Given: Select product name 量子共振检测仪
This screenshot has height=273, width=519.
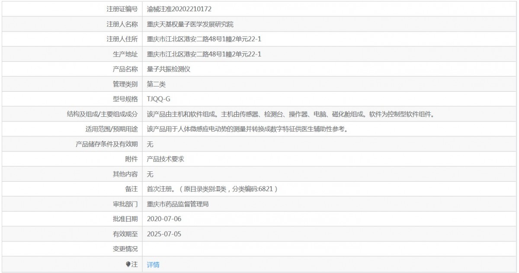Looking at the screenshot, I should (169, 69).
